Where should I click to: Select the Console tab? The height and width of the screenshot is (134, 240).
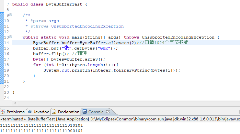pyautogui.click(x=96, y=112)
